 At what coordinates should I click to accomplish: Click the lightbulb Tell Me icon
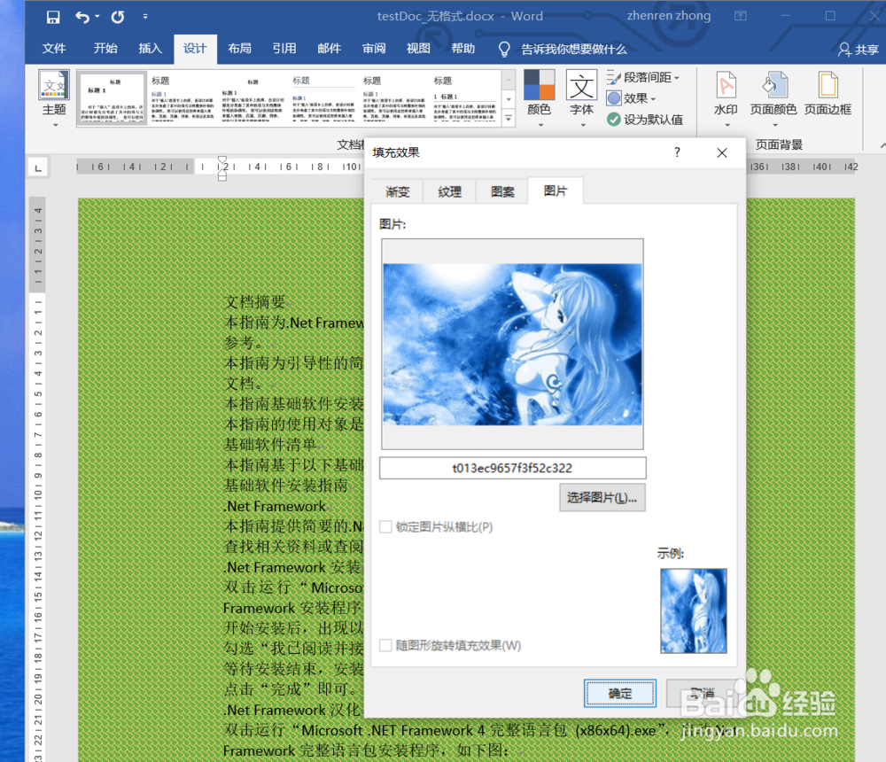tap(504, 50)
